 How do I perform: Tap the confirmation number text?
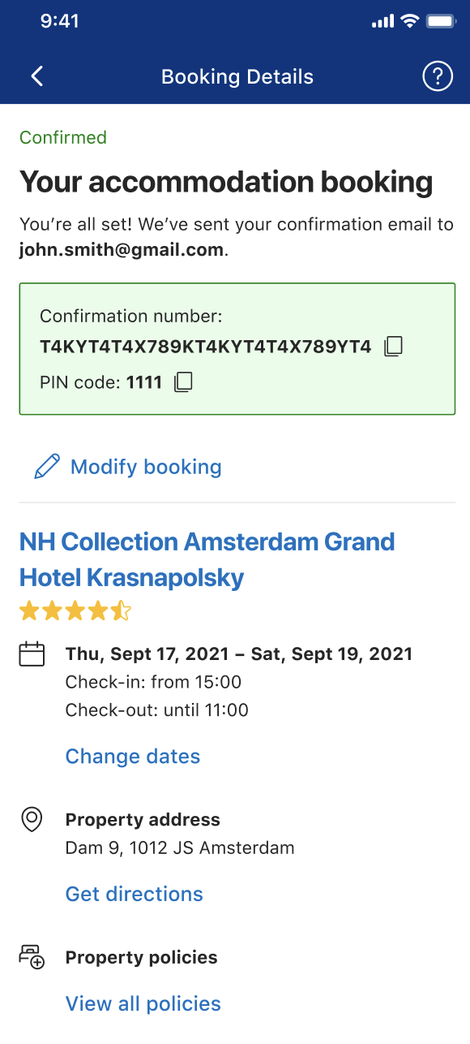tap(206, 347)
